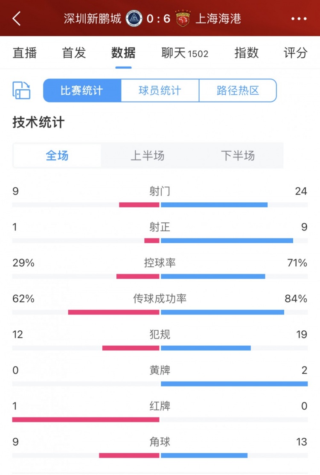The height and width of the screenshot is (475, 320).
Task: Tap the Shanghai Haigang team logo
Action: [x=183, y=19]
